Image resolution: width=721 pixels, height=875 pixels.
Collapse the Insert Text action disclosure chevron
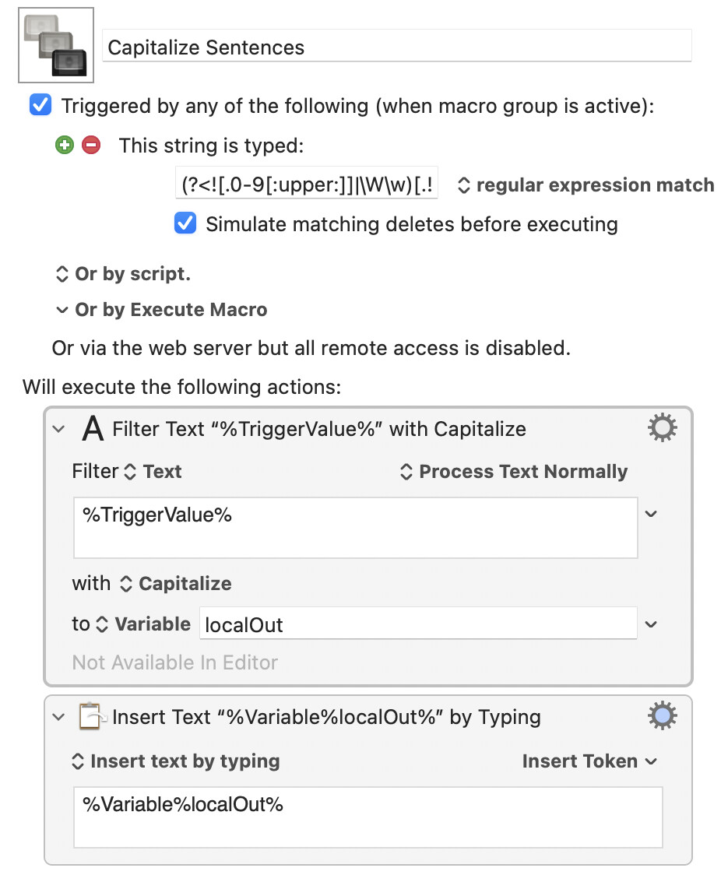coord(58,717)
